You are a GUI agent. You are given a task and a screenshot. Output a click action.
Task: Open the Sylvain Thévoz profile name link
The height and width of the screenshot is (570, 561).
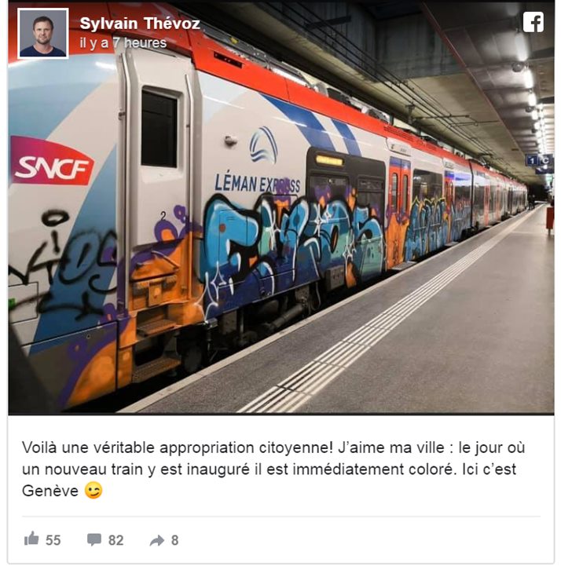point(140,24)
